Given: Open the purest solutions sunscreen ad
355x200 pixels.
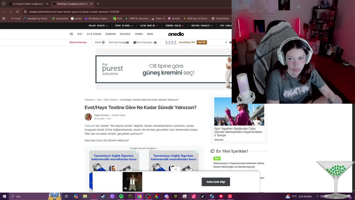Looking at the screenshot, I should 163,69.
